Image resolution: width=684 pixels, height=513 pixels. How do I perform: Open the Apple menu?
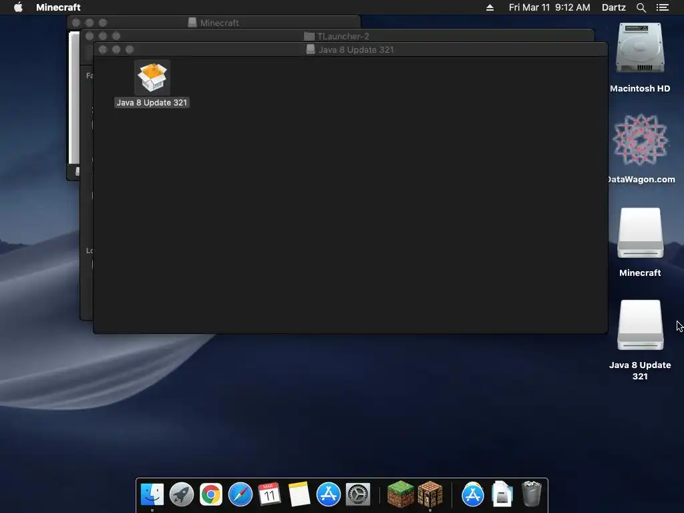tap(18, 7)
